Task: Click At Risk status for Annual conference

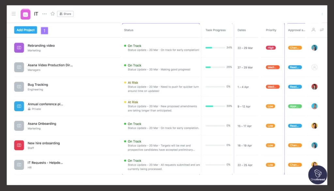Action: click(133, 102)
